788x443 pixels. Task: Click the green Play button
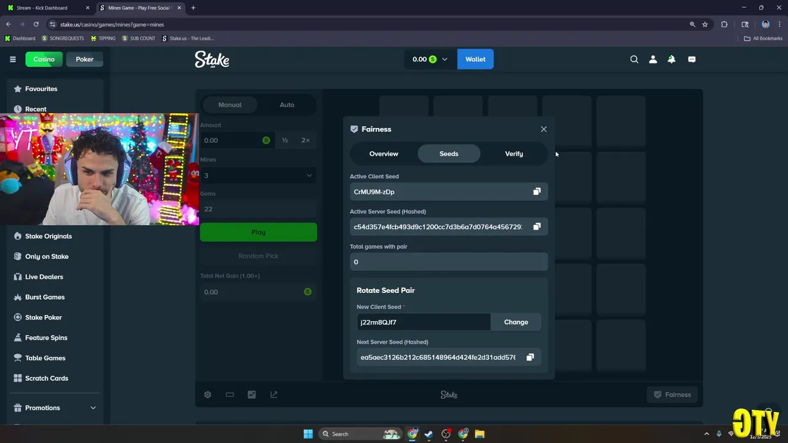259,232
